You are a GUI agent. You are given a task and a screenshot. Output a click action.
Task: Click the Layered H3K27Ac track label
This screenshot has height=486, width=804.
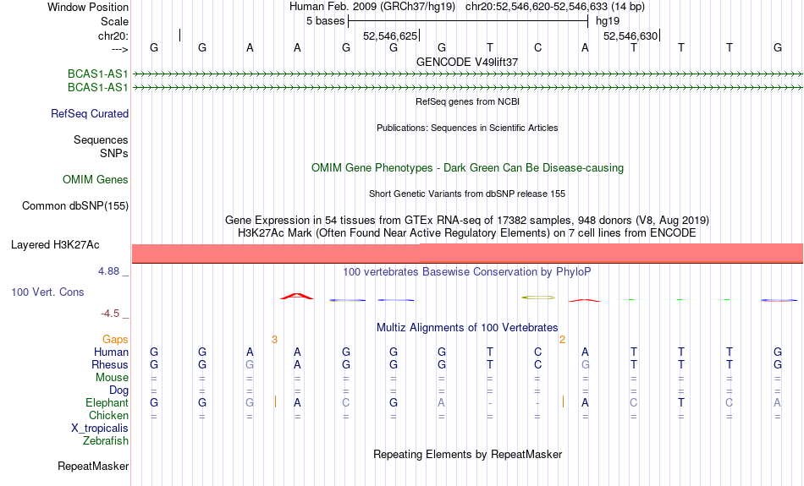coord(55,245)
